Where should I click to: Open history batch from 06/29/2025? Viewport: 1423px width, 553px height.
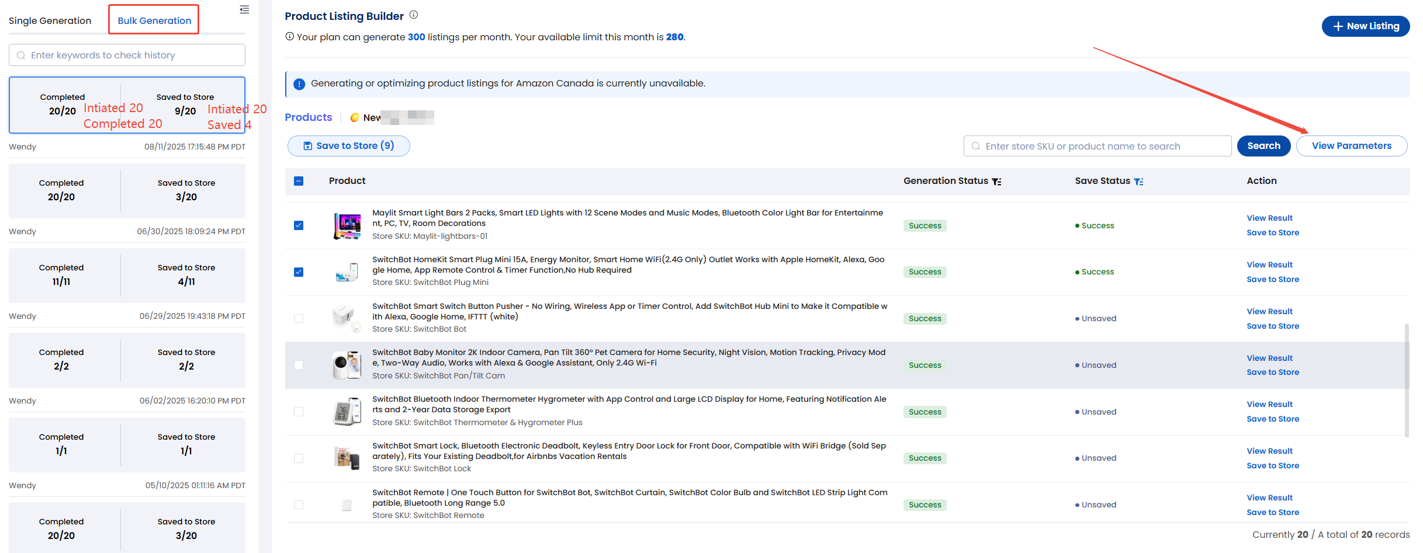pos(127,275)
